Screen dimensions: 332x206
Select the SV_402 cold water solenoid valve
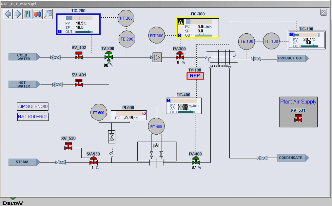[x=79, y=55]
